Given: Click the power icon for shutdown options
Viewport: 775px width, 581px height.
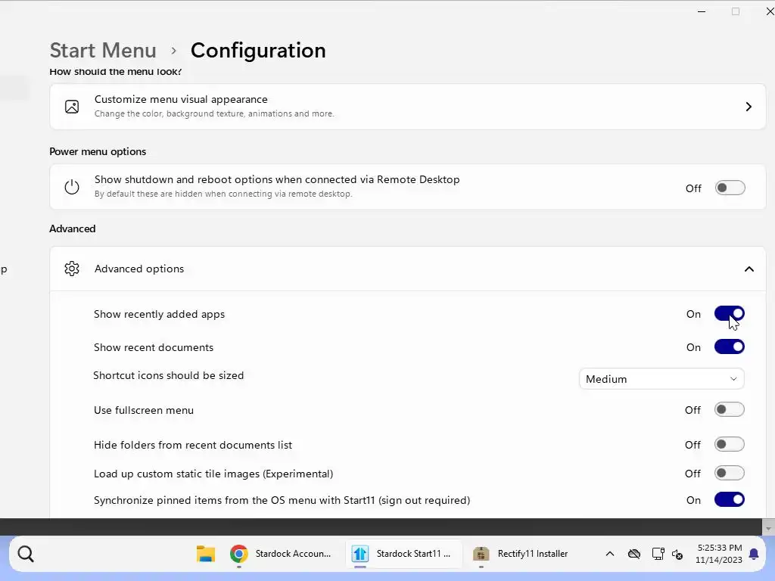Looking at the screenshot, I should [x=72, y=187].
